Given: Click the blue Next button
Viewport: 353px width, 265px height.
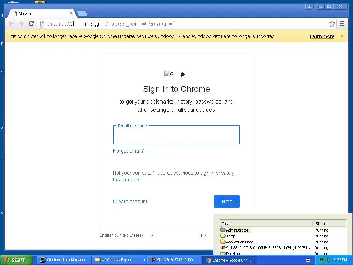Looking at the screenshot, I should point(227,202).
